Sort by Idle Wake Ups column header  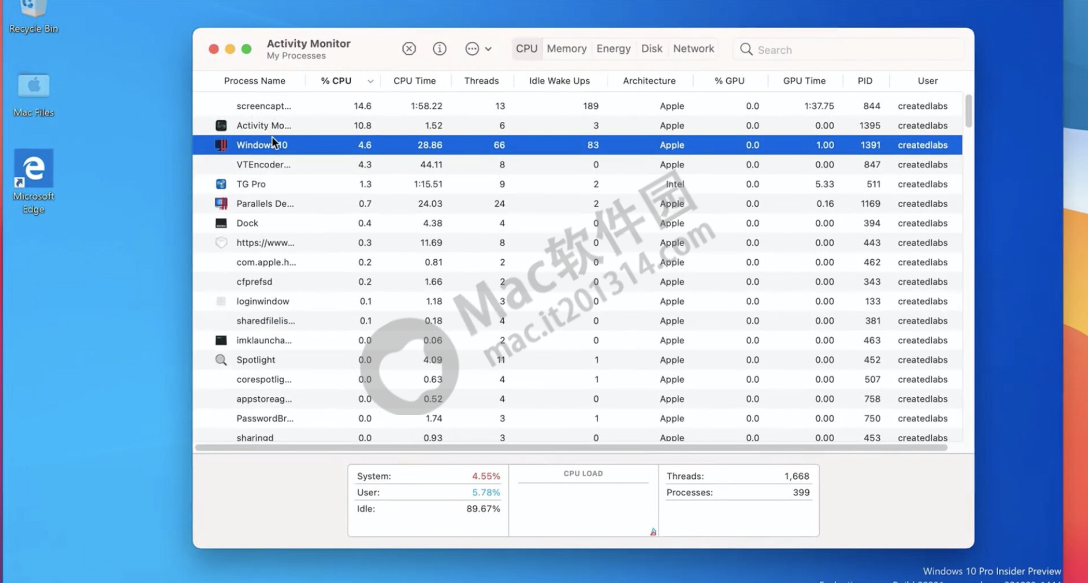[559, 81]
